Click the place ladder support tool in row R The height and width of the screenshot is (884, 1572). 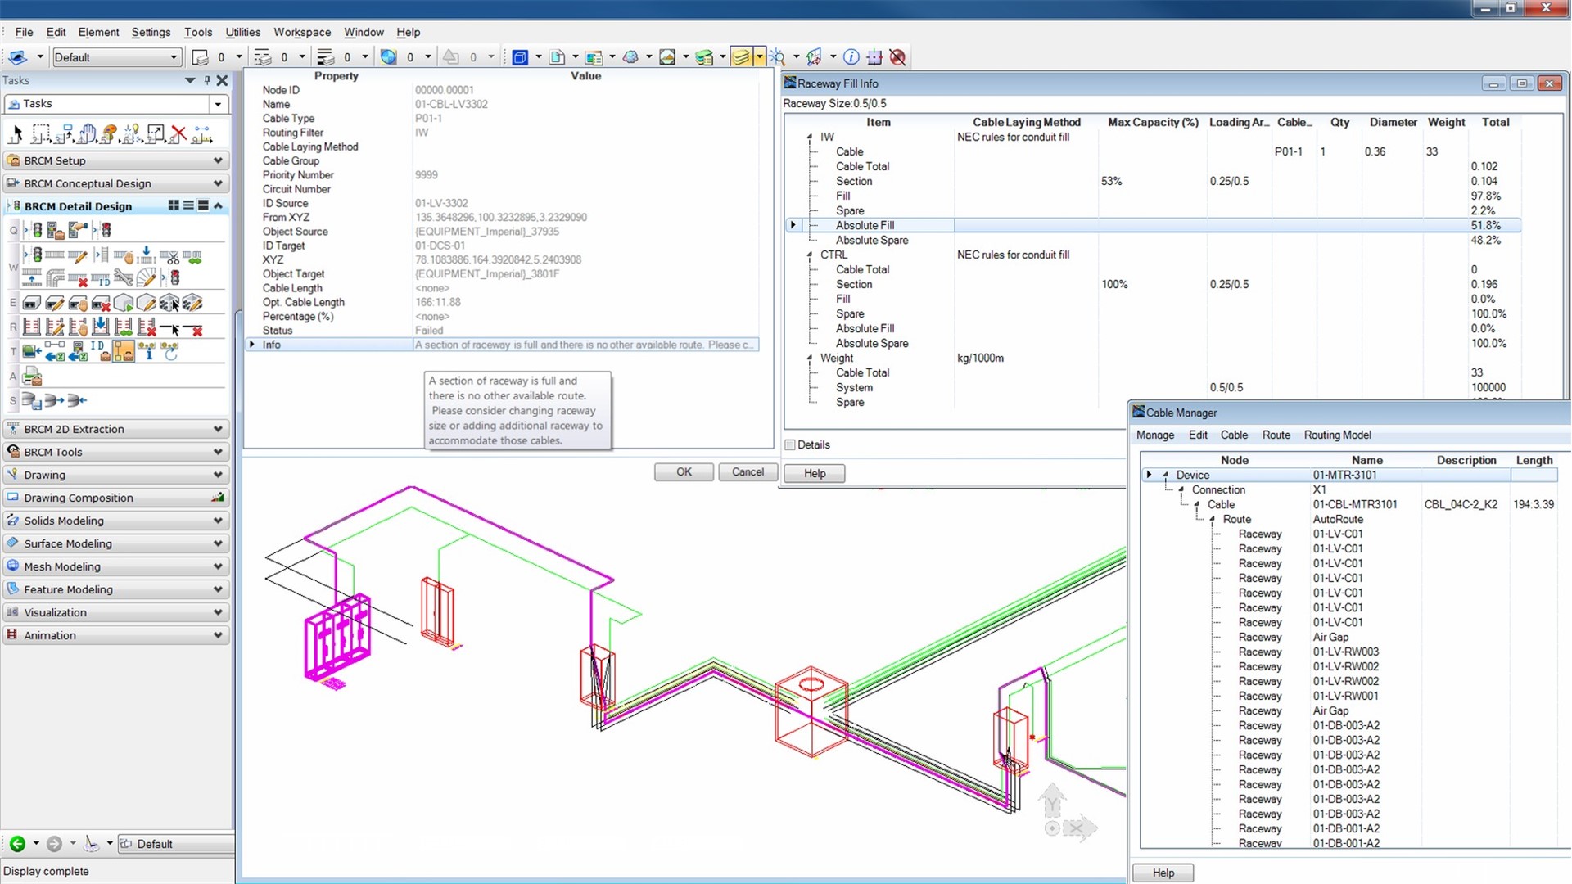pyautogui.click(x=32, y=328)
